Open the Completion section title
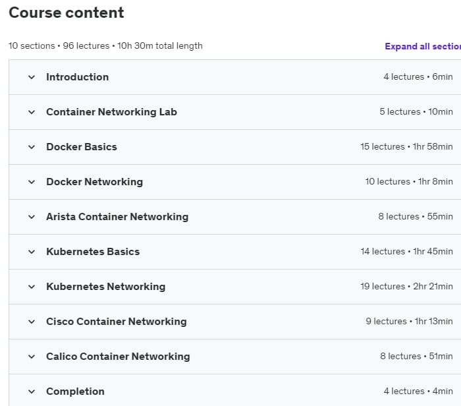This screenshot has height=406, width=461. tap(75, 391)
